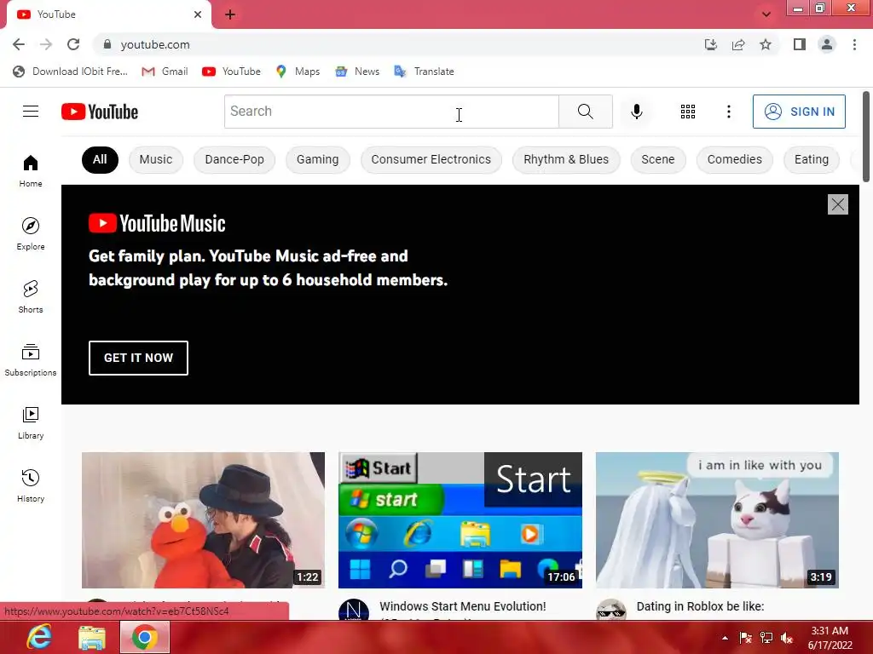This screenshot has height=654, width=873.
Task: Select the Rhythm & Blues chip
Action: 566,159
